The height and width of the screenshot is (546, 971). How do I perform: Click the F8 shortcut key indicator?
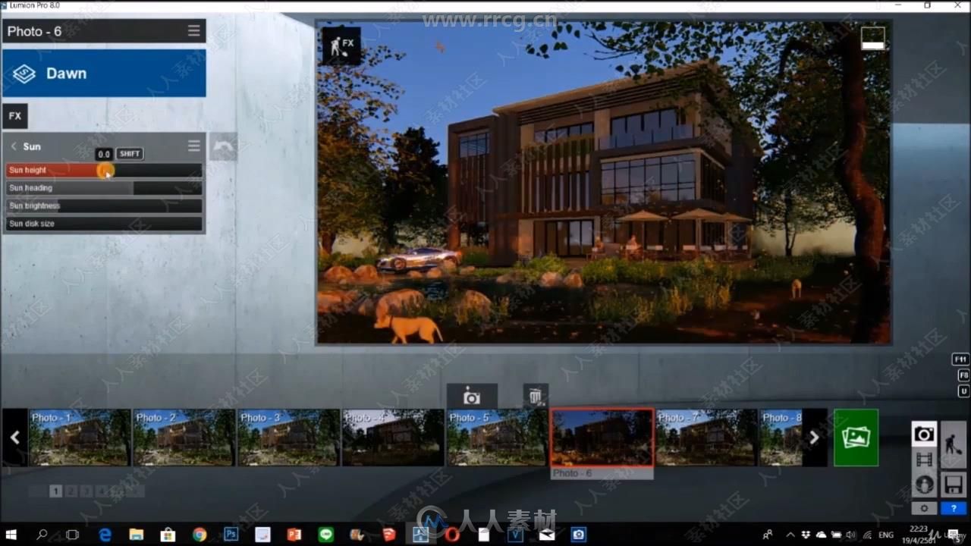pyautogui.click(x=963, y=375)
